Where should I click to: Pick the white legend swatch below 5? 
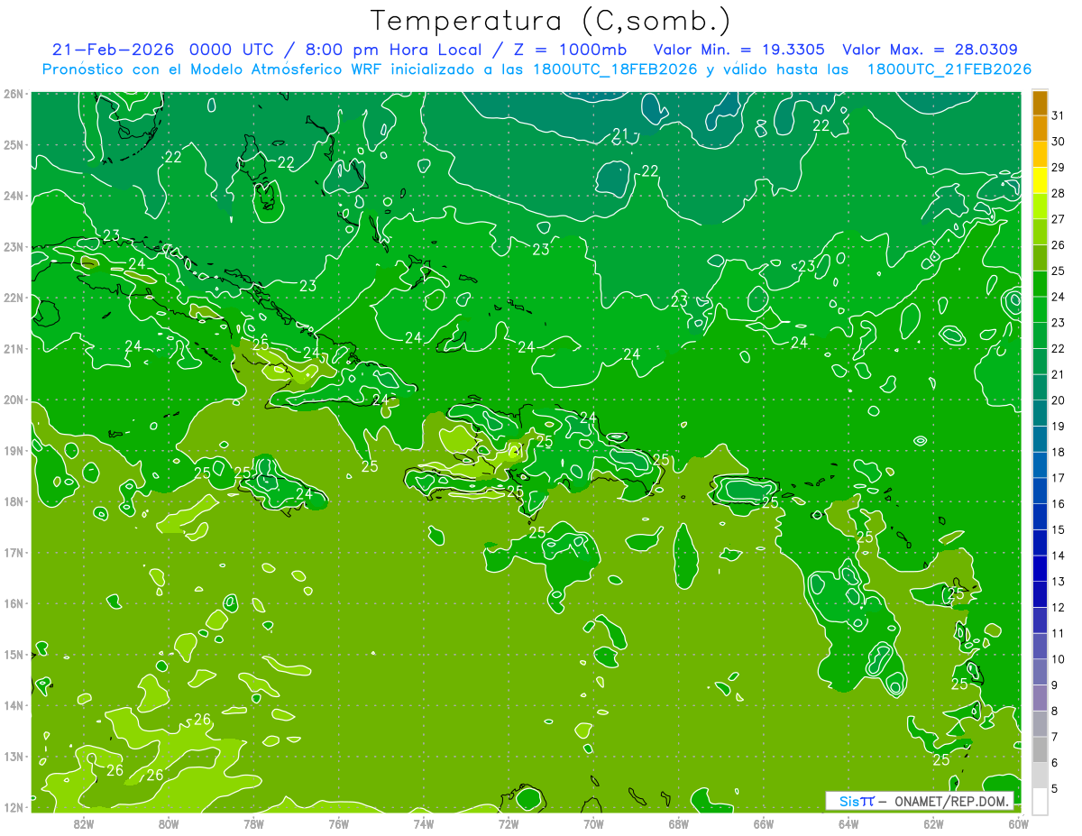pos(1040,801)
